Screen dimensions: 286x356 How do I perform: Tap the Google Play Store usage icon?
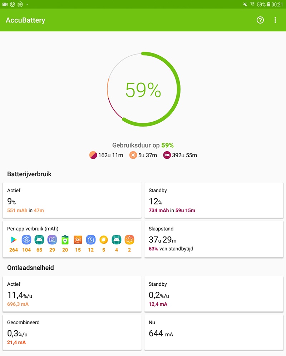[x=14, y=240]
